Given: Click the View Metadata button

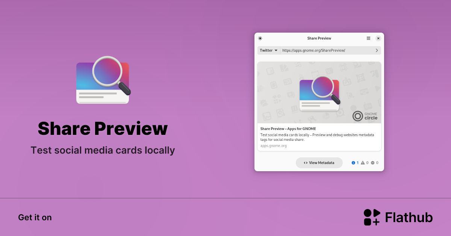Looking at the screenshot, I should coord(319,163).
